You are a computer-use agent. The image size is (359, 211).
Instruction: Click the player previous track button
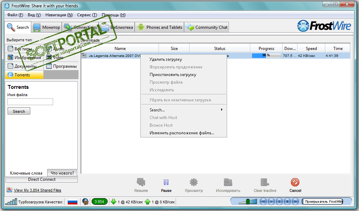tap(263, 202)
